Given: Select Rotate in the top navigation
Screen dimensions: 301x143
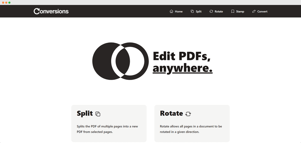Looking at the screenshot, I should (216, 11).
